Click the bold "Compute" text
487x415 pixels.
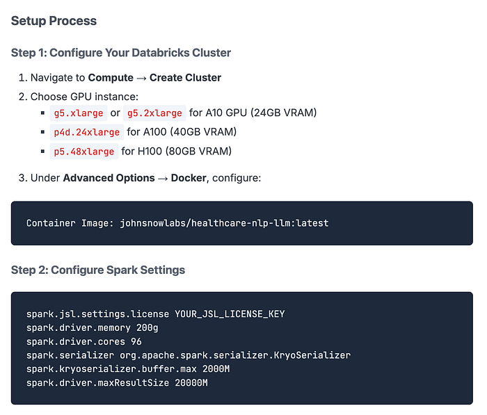pyautogui.click(x=110, y=78)
